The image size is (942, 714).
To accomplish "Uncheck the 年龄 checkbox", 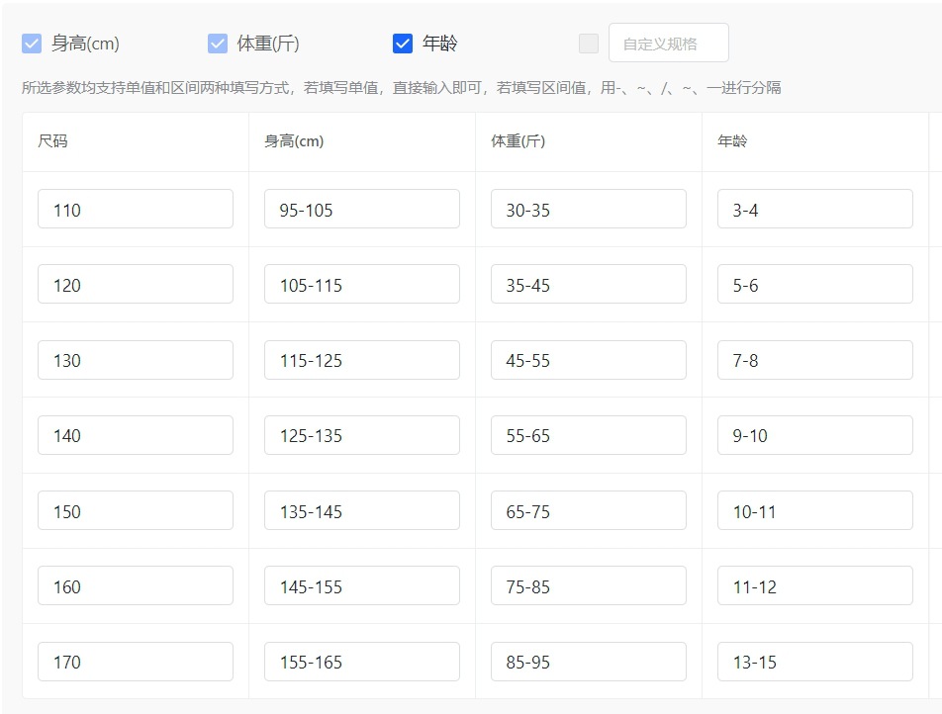I will (x=403, y=44).
